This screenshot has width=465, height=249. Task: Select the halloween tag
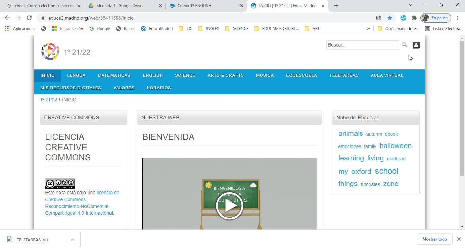pos(395,146)
